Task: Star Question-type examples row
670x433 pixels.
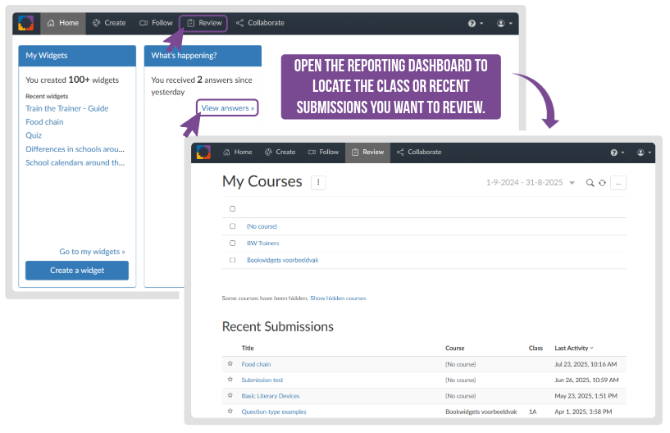Action: 230,411
